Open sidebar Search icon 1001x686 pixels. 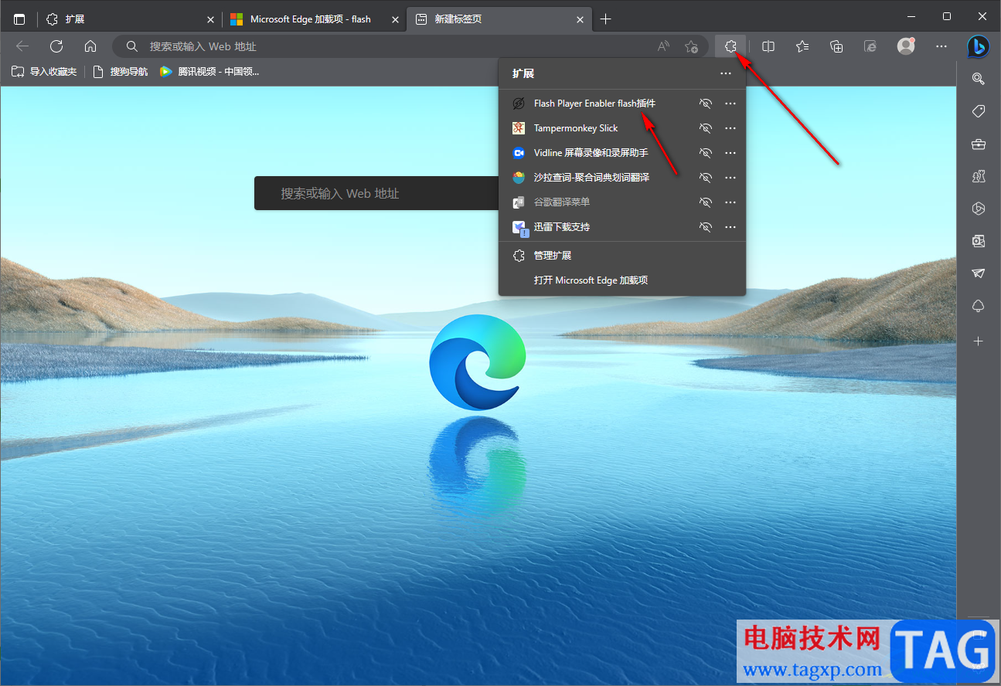[x=979, y=78]
